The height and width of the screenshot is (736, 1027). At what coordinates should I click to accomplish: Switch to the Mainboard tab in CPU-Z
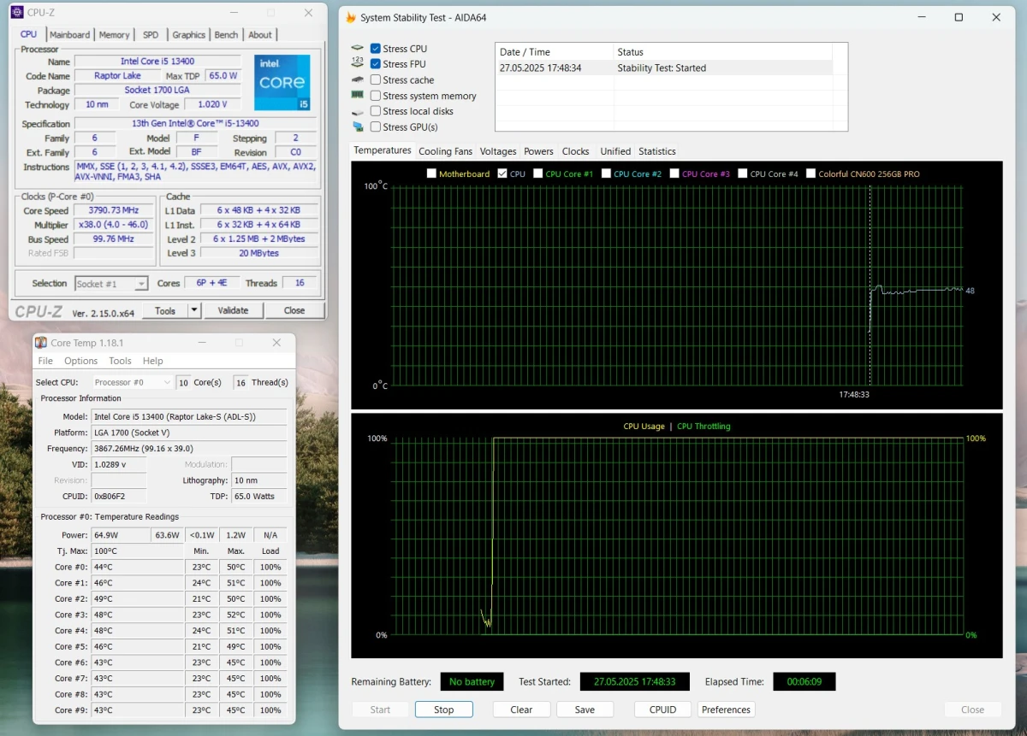click(69, 35)
